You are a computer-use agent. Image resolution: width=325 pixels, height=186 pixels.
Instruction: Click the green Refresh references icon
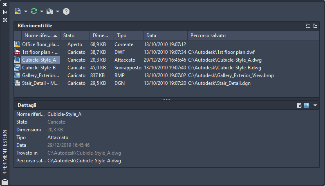[34, 11]
